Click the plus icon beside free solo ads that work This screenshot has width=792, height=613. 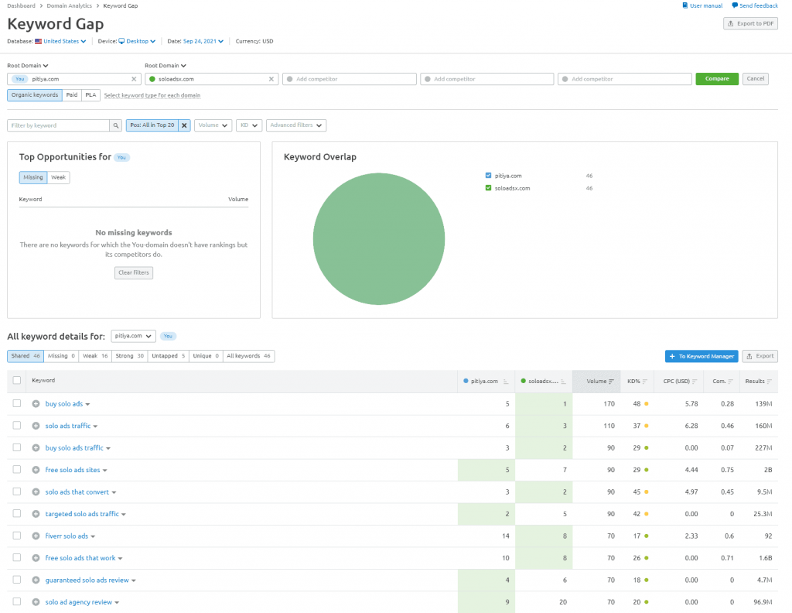(x=36, y=558)
